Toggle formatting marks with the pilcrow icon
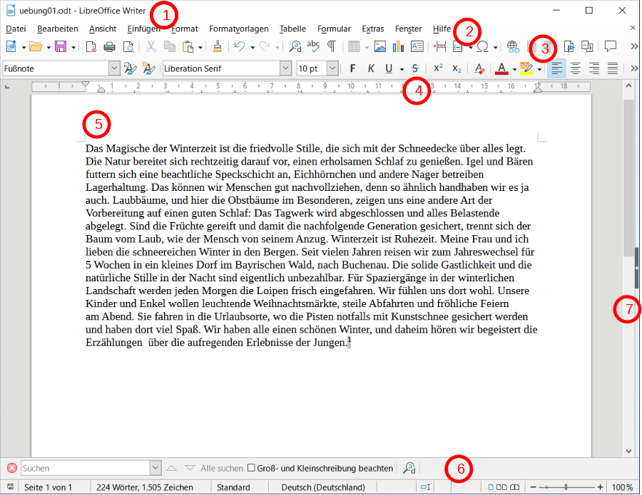This screenshot has width=642, height=495. 331,47
